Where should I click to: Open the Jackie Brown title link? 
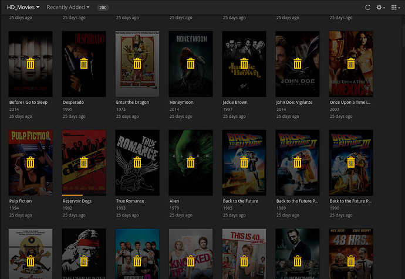pos(235,103)
